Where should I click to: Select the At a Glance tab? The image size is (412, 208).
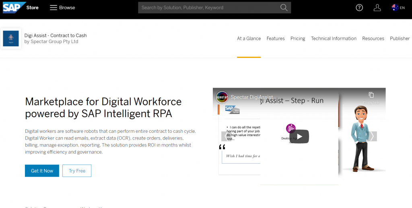tap(249, 39)
